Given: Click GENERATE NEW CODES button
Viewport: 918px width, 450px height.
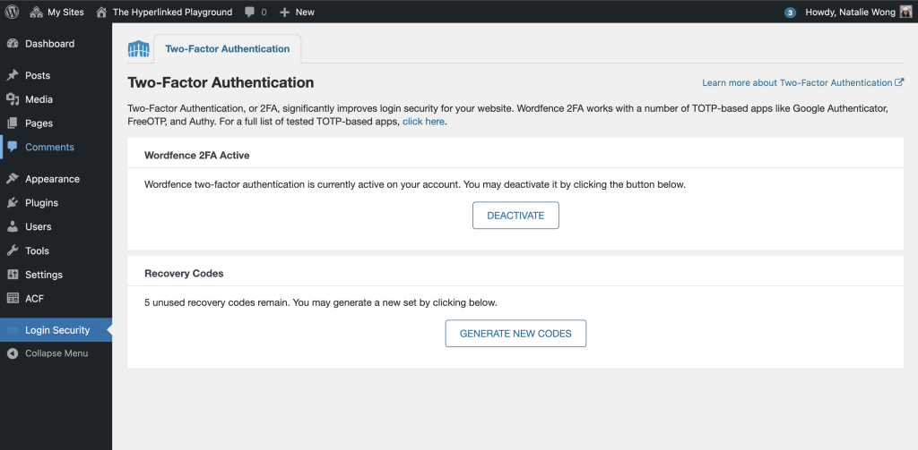Looking at the screenshot, I should click(x=515, y=334).
